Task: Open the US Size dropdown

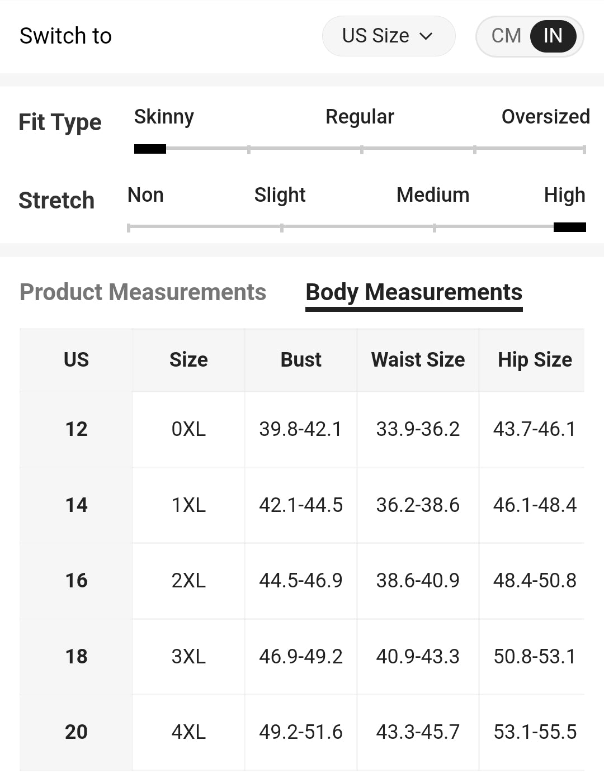Action: pyautogui.click(x=388, y=36)
